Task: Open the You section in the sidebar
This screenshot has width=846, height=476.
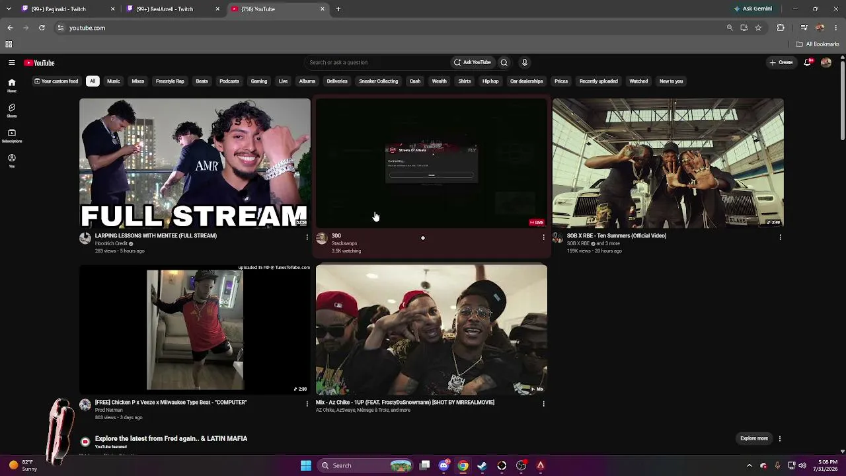Action: pos(12,161)
